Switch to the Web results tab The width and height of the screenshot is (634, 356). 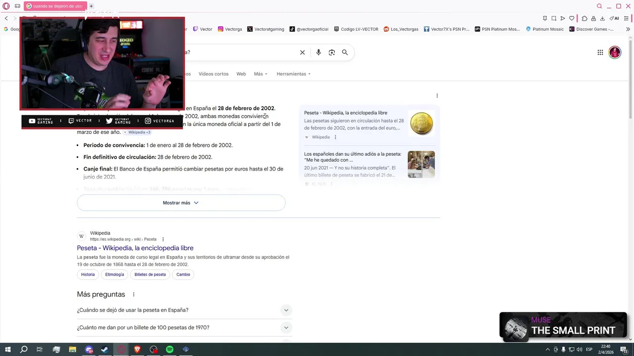[241, 74]
